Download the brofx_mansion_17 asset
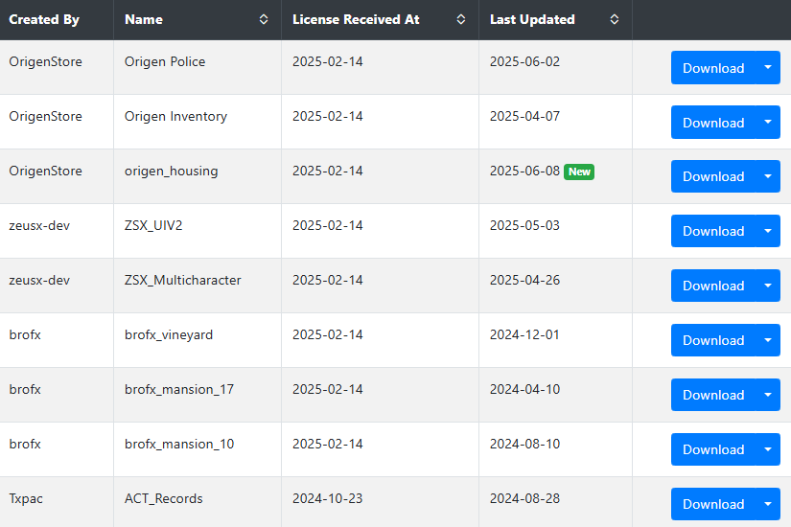 click(713, 395)
